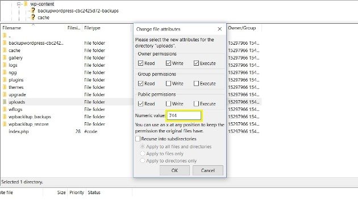Enable Public Write permission checkbox
The image size is (358, 206).
[x=169, y=104]
